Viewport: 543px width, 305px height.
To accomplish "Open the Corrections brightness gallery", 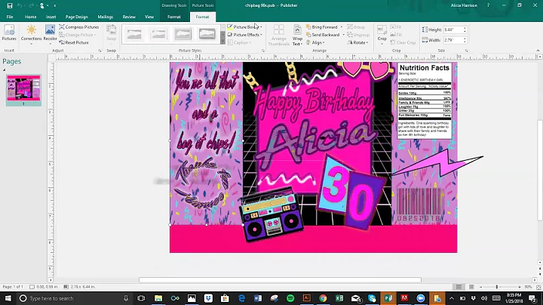I will pyautogui.click(x=31, y=34).
